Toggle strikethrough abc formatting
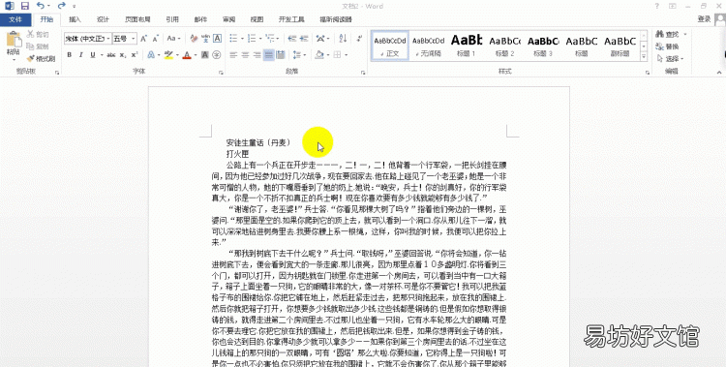 [111, 55]
